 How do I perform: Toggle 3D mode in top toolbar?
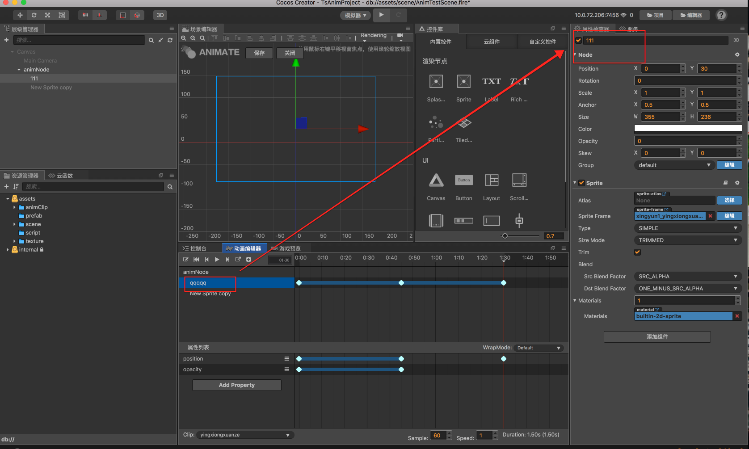(160, 15)
